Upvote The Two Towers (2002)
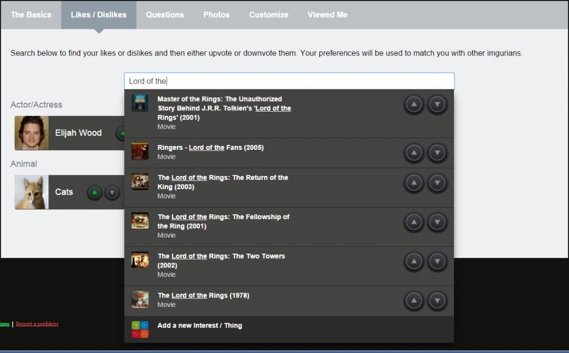The height and width of the screenshot is (353, 569). 413,261
